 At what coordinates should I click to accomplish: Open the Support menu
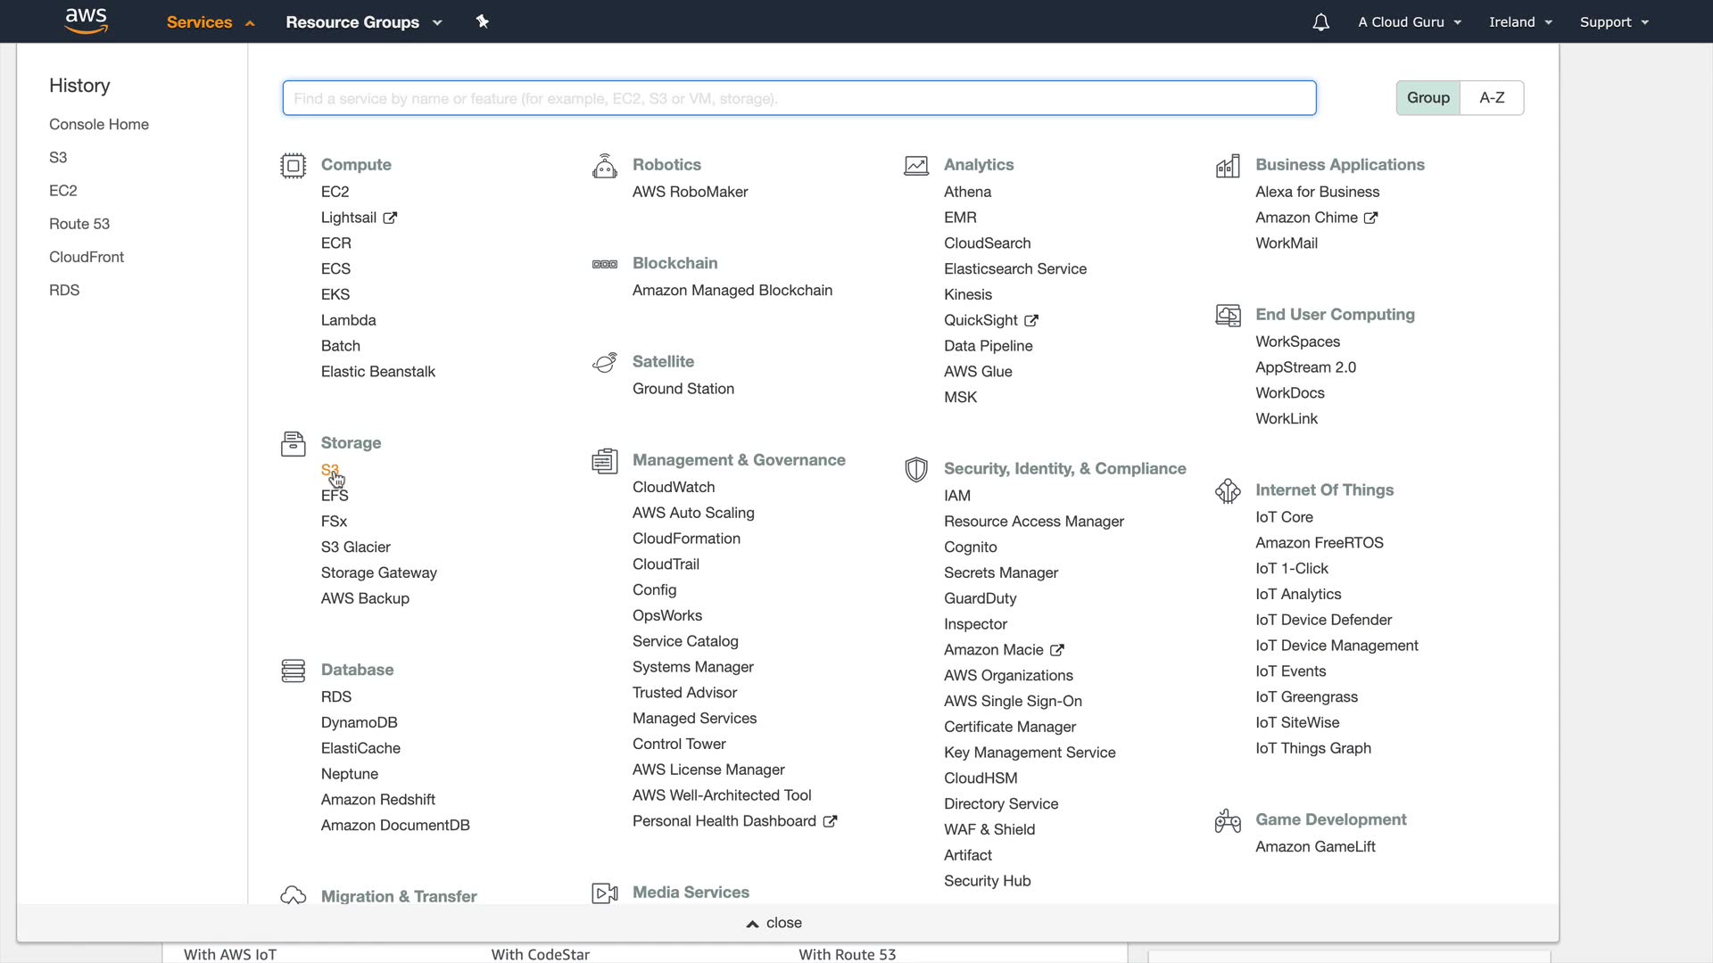pos(1614,22)
